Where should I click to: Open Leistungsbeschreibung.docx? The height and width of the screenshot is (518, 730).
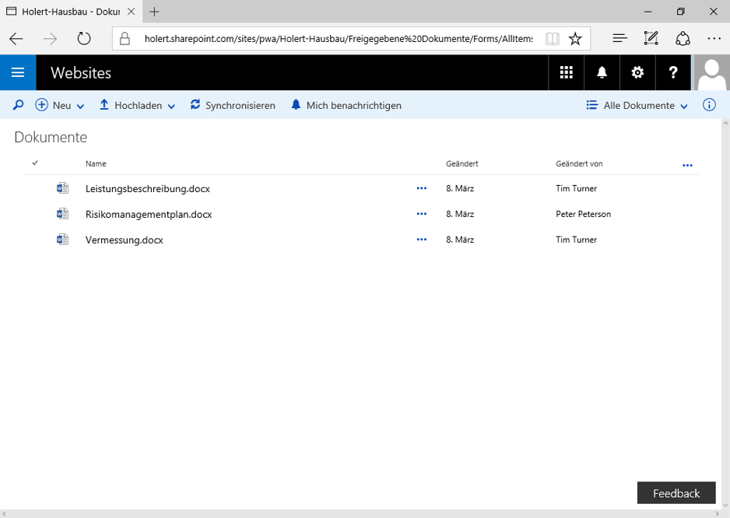click(148, 188)
